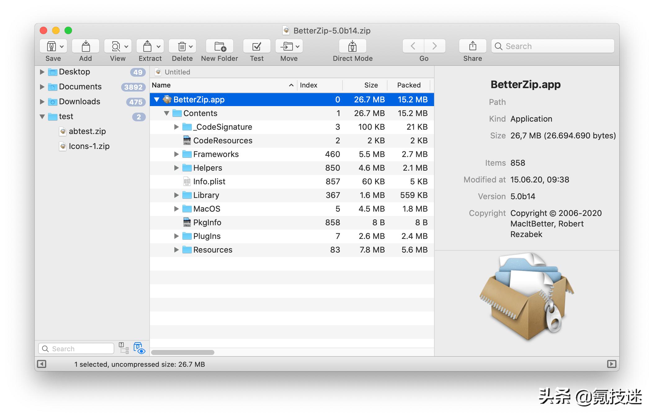Expand the Frameworks folder
The image size is (654, 417).
[x=176, y=154]
